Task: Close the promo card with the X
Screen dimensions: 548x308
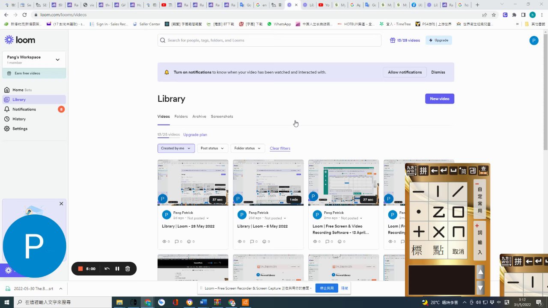Action: tap(61, 204)
